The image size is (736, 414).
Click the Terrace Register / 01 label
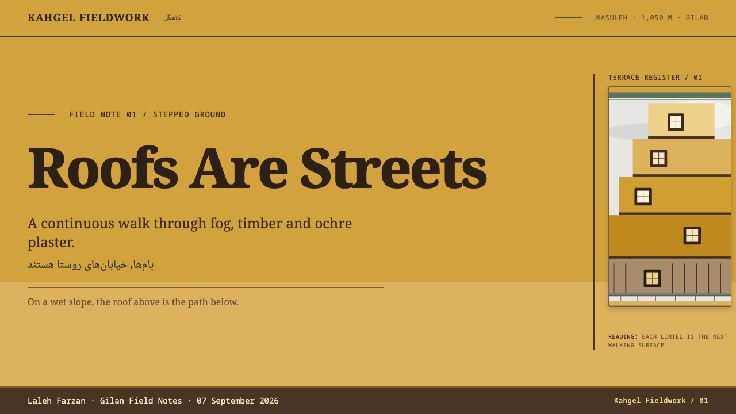pyautogui.click(x=655, y=78)
